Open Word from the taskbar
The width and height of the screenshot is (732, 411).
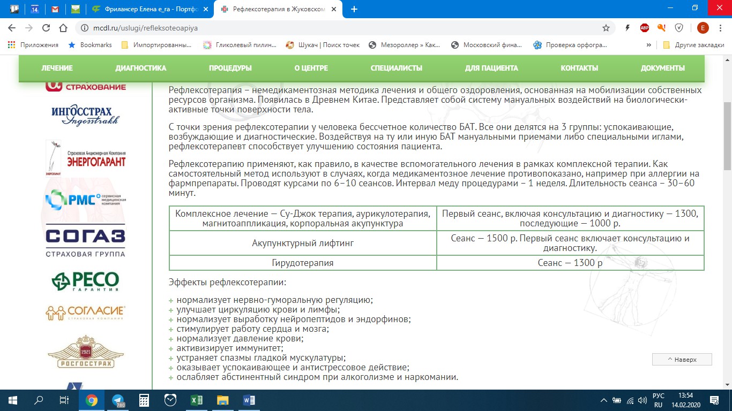(x=249, y=400)
